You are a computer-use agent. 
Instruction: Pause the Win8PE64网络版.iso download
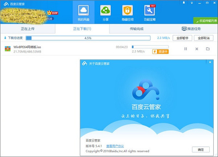point(186,49)
